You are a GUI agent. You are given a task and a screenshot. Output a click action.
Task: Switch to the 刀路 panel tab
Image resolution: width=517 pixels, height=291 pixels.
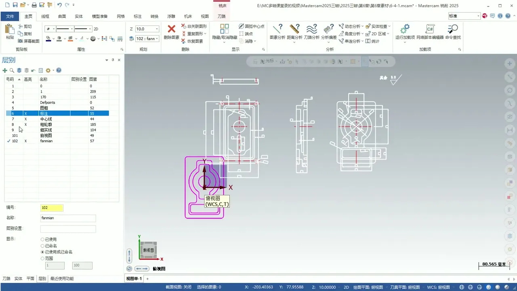7,278
